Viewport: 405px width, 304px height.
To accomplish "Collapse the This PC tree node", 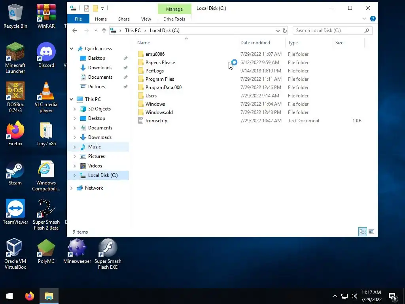I will 72,99.
